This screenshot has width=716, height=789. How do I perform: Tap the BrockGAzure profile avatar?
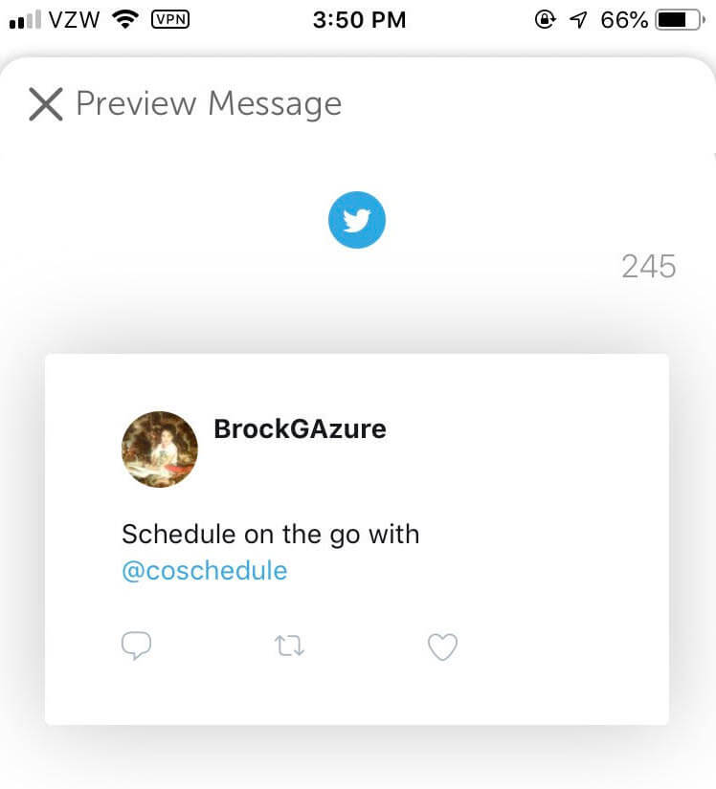(x=160, y=449)
